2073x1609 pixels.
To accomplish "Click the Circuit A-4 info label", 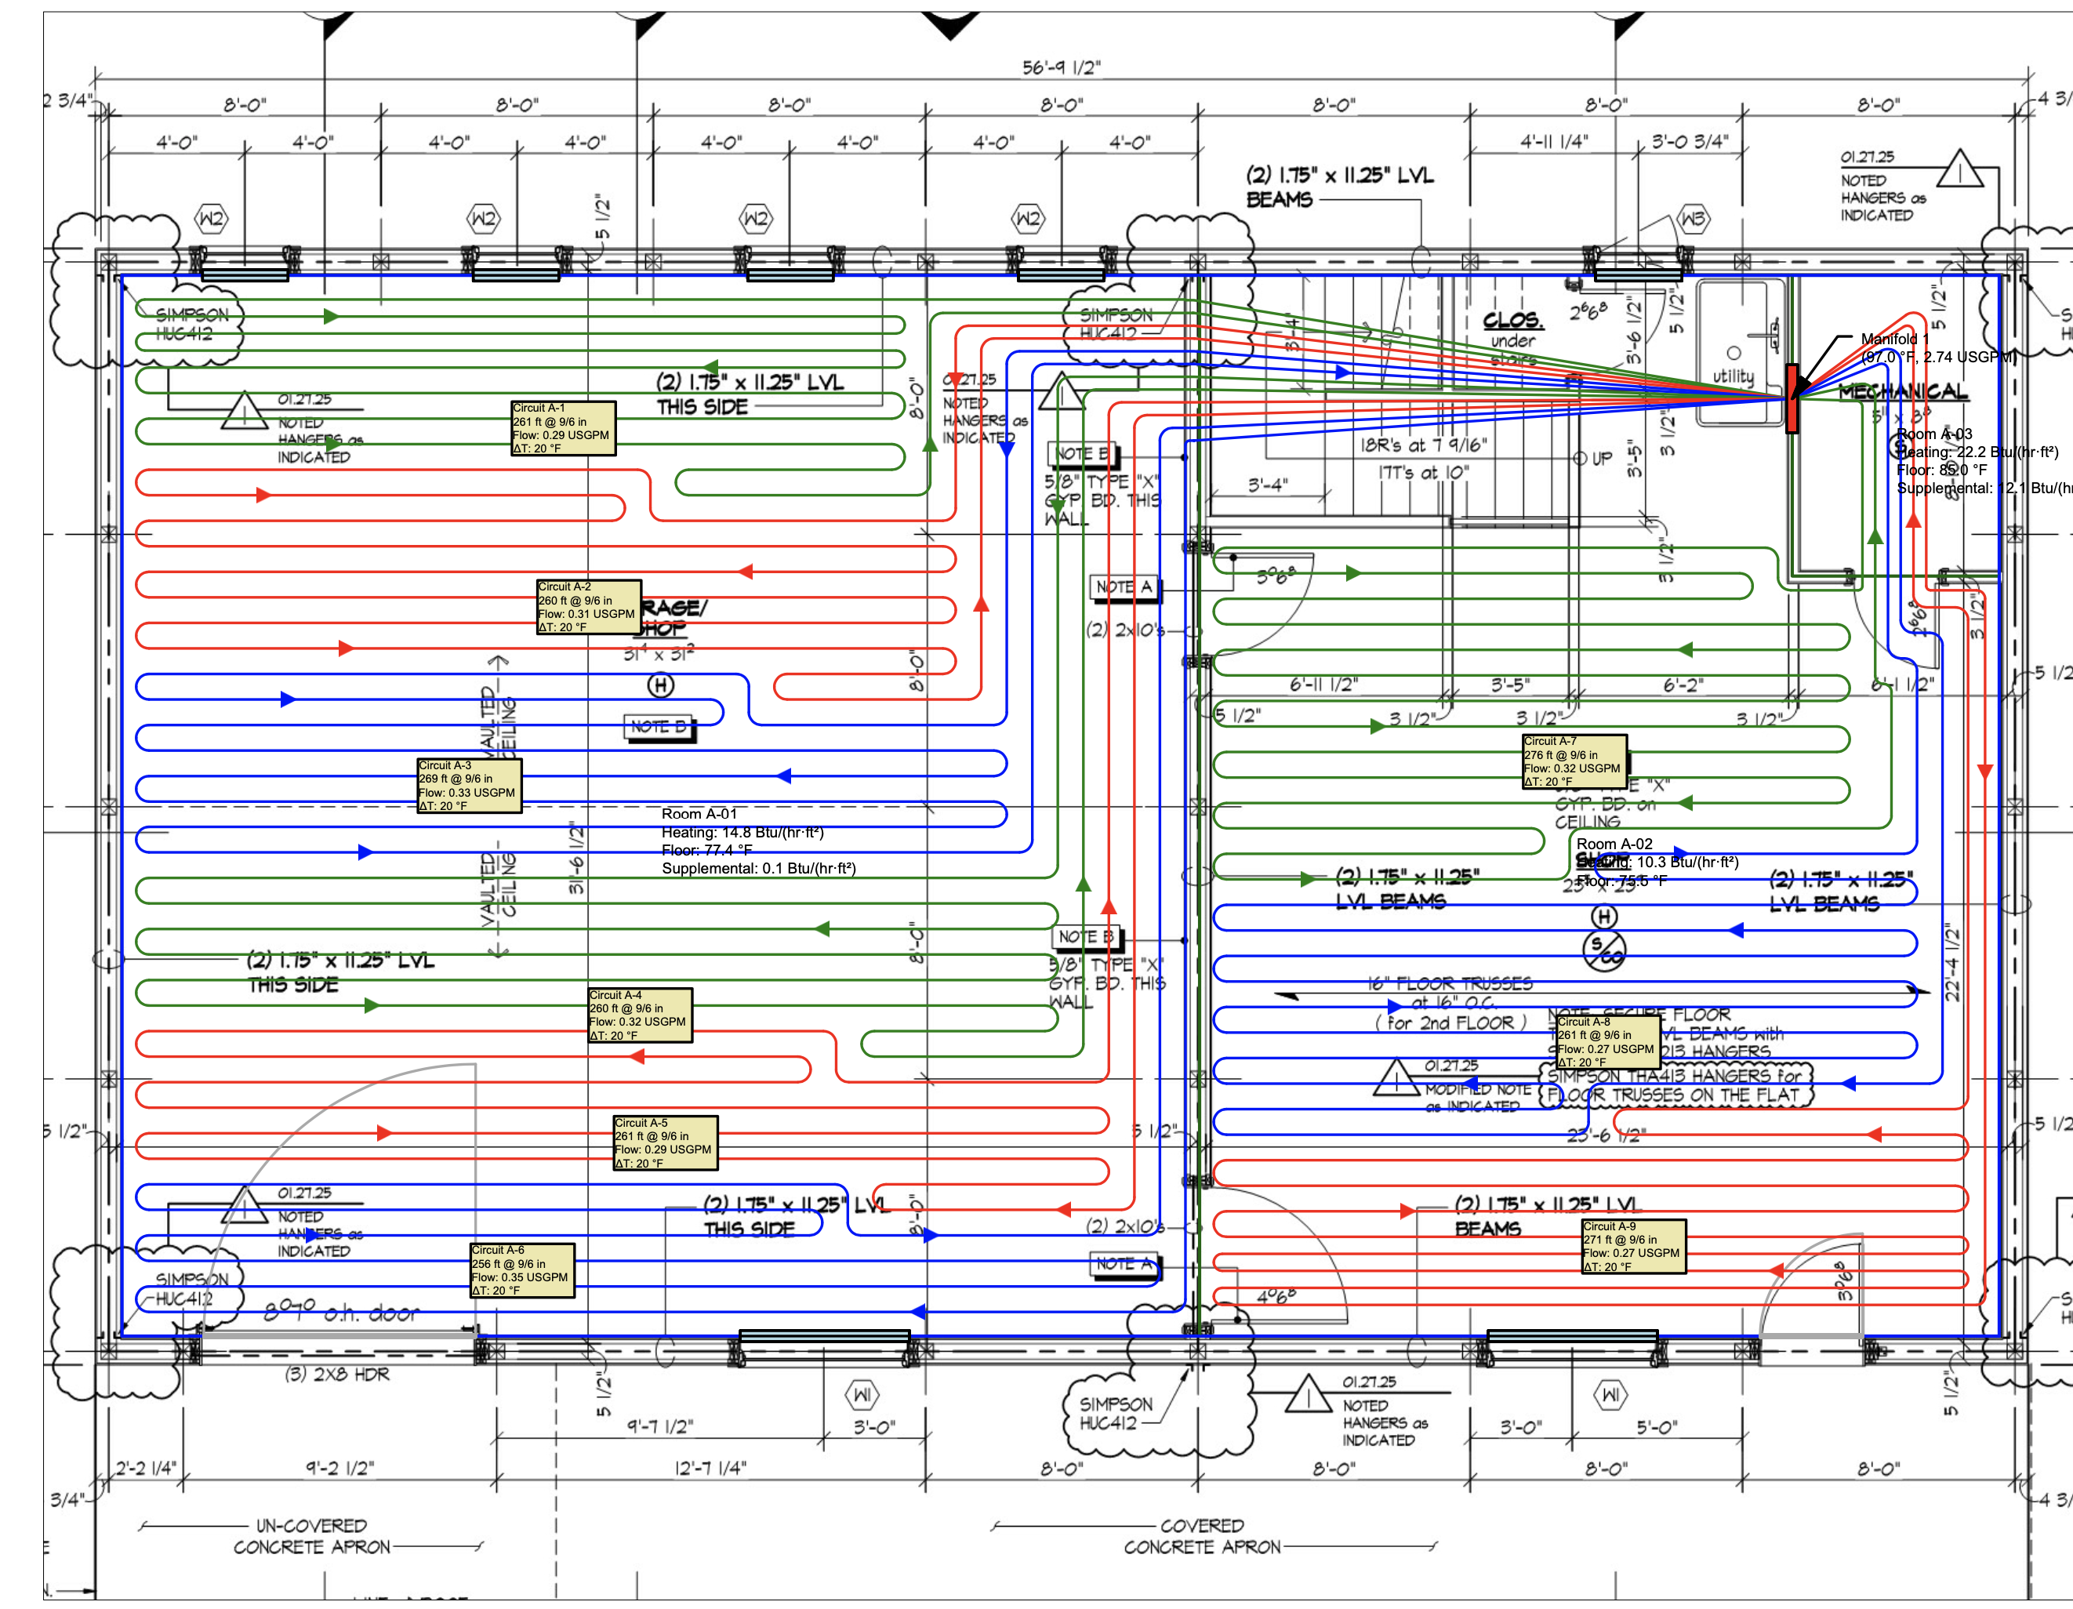I will pyautogui.click(x=640, y=1015).
